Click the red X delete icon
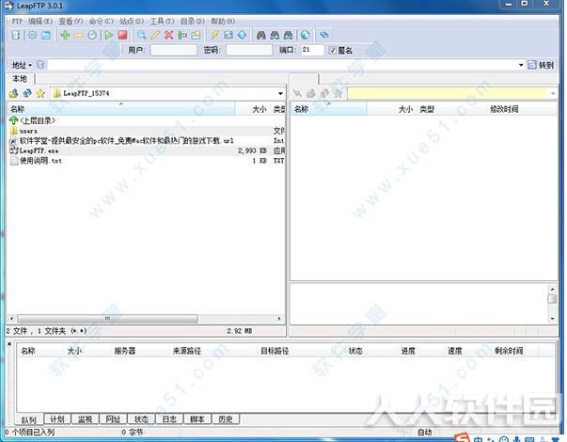 click(x=169, y=35)
